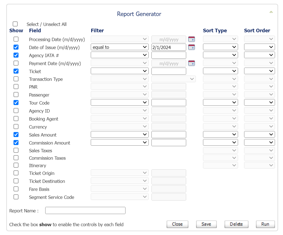Collapse the Report Generator panel arrow
This screenshot has height=235, width=283.
(x=271, y=12)
